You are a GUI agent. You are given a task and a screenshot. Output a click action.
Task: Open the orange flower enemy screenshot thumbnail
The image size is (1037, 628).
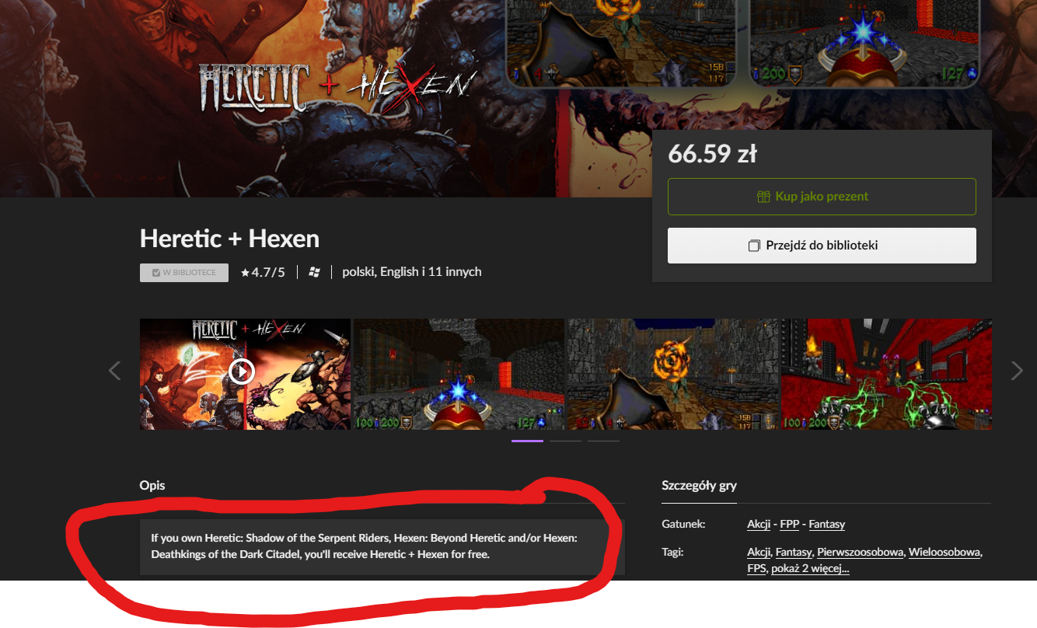[672, 374]
